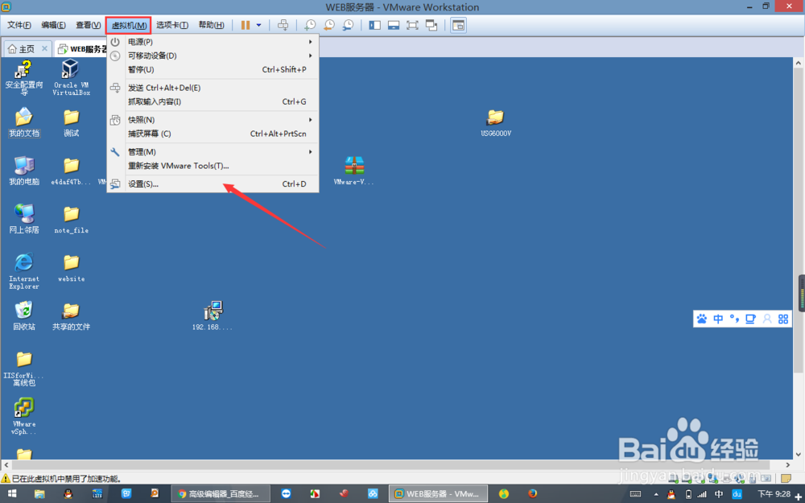Select the 我的文档 desktop icon

[x=24, y=123]
